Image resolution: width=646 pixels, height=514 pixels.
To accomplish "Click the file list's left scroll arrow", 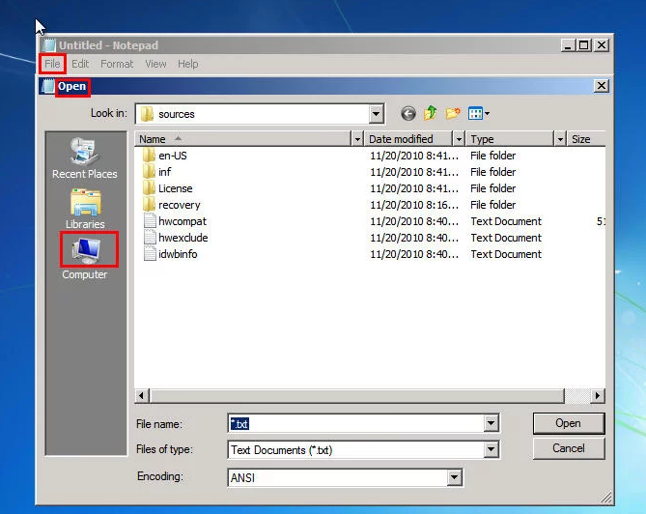I will 141,396.
